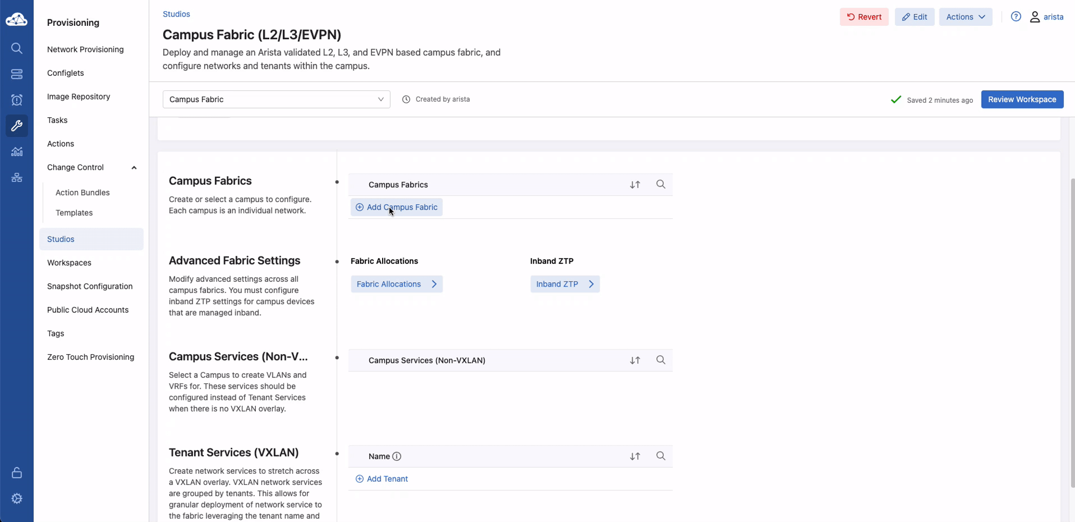
Task: Click the search icon in left sidebar
Action: tap(17, 48)
